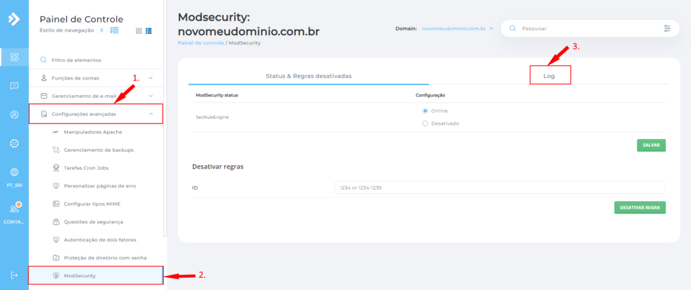Open the Domain dropdown novomeudominio.com.br
Viewport: 691px width, 290px height.
[x=457, y=29]
